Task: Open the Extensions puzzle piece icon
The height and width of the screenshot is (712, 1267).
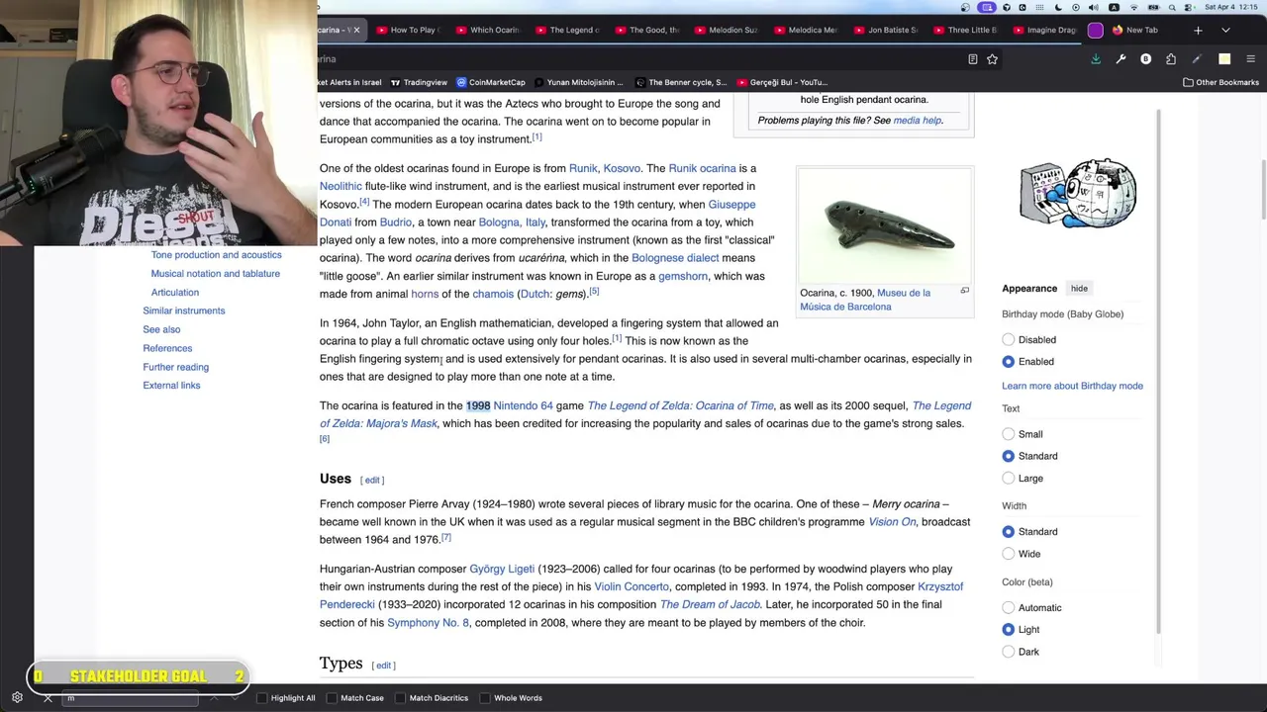Action: (x=1171, y=59)
